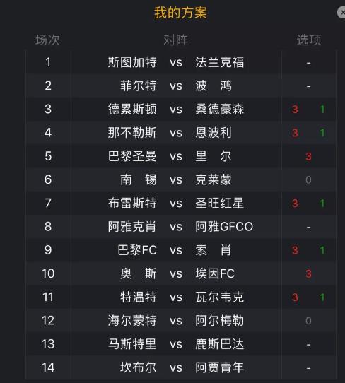Screen dimensions: 345x383
Task: Select green 1 for 德累斯顿 vs 桑德豪森
Action: click(x=322, y=110)
